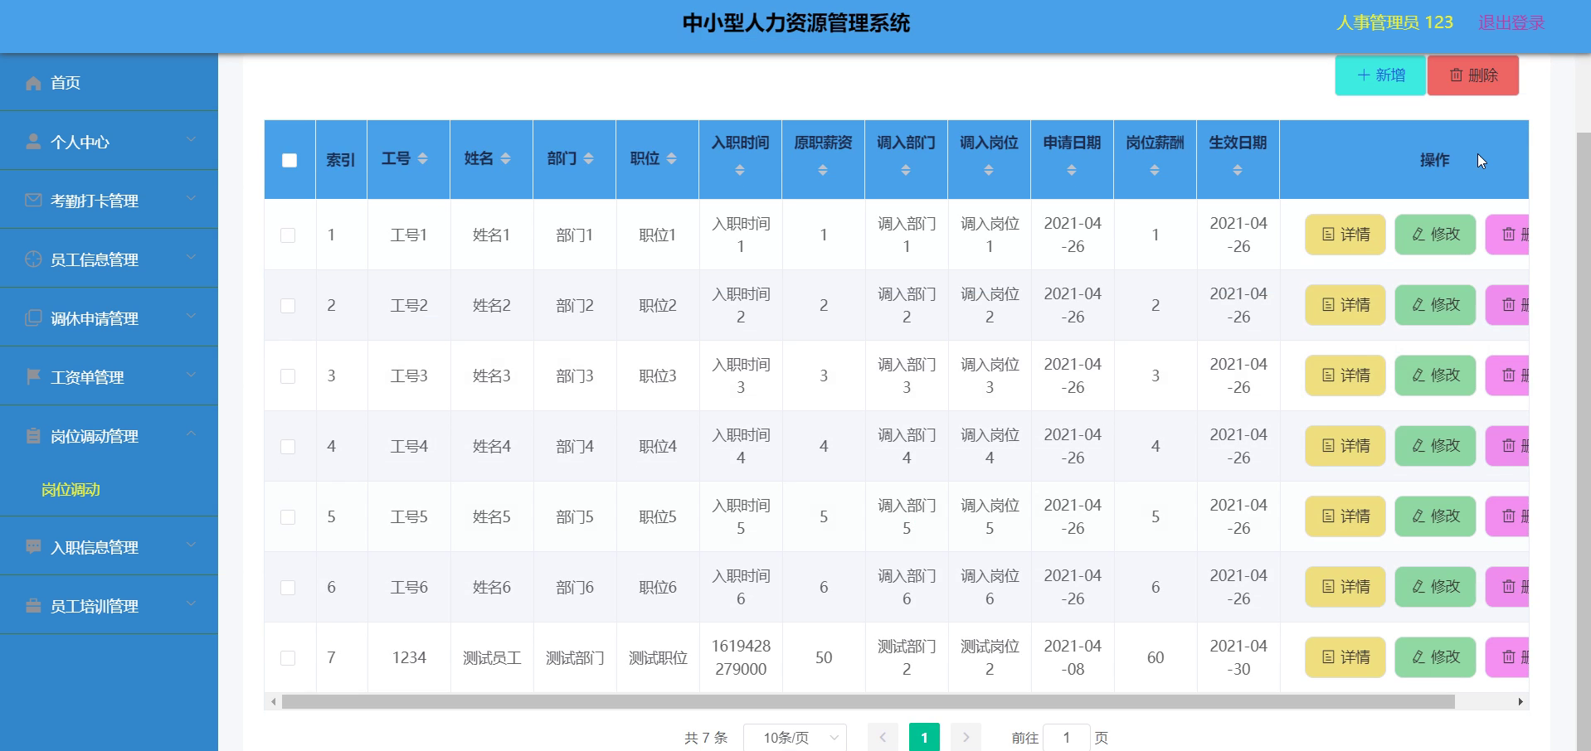Sort by 姓名 column arrows
This screenshot has height=751, width=1591.
506,158
